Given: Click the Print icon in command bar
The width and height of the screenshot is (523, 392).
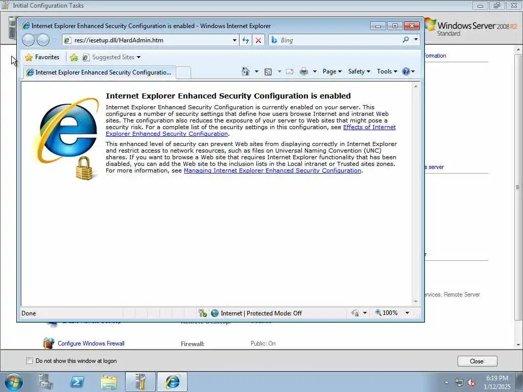Looking at the screenshot, I should 304,71.
